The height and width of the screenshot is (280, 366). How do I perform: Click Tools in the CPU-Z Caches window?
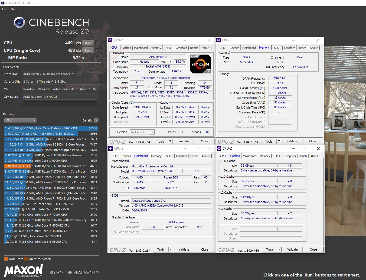pos(269,249)
